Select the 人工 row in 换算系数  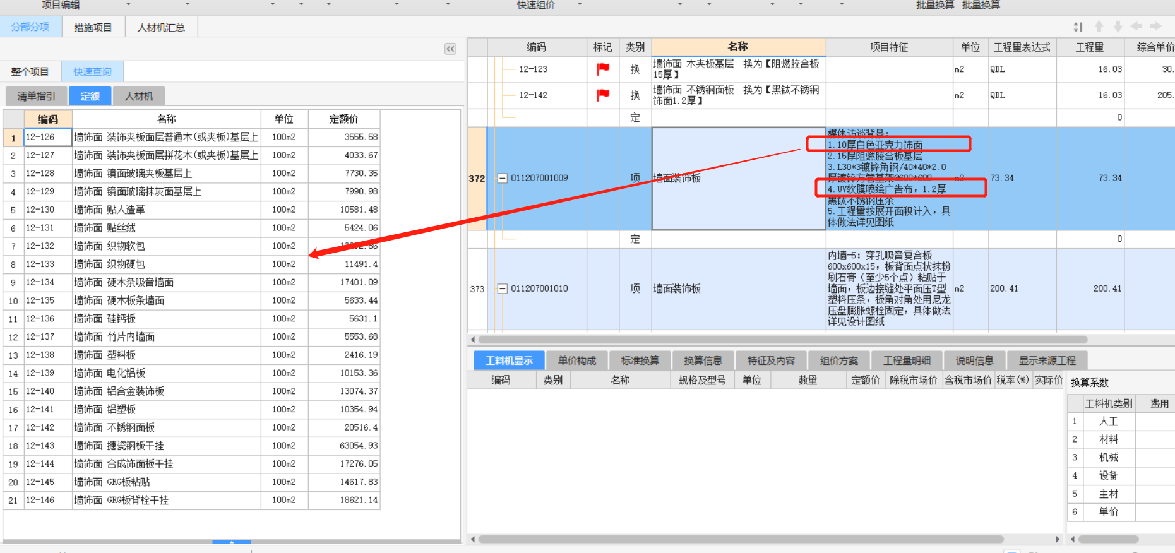(x=1121, y=421)
